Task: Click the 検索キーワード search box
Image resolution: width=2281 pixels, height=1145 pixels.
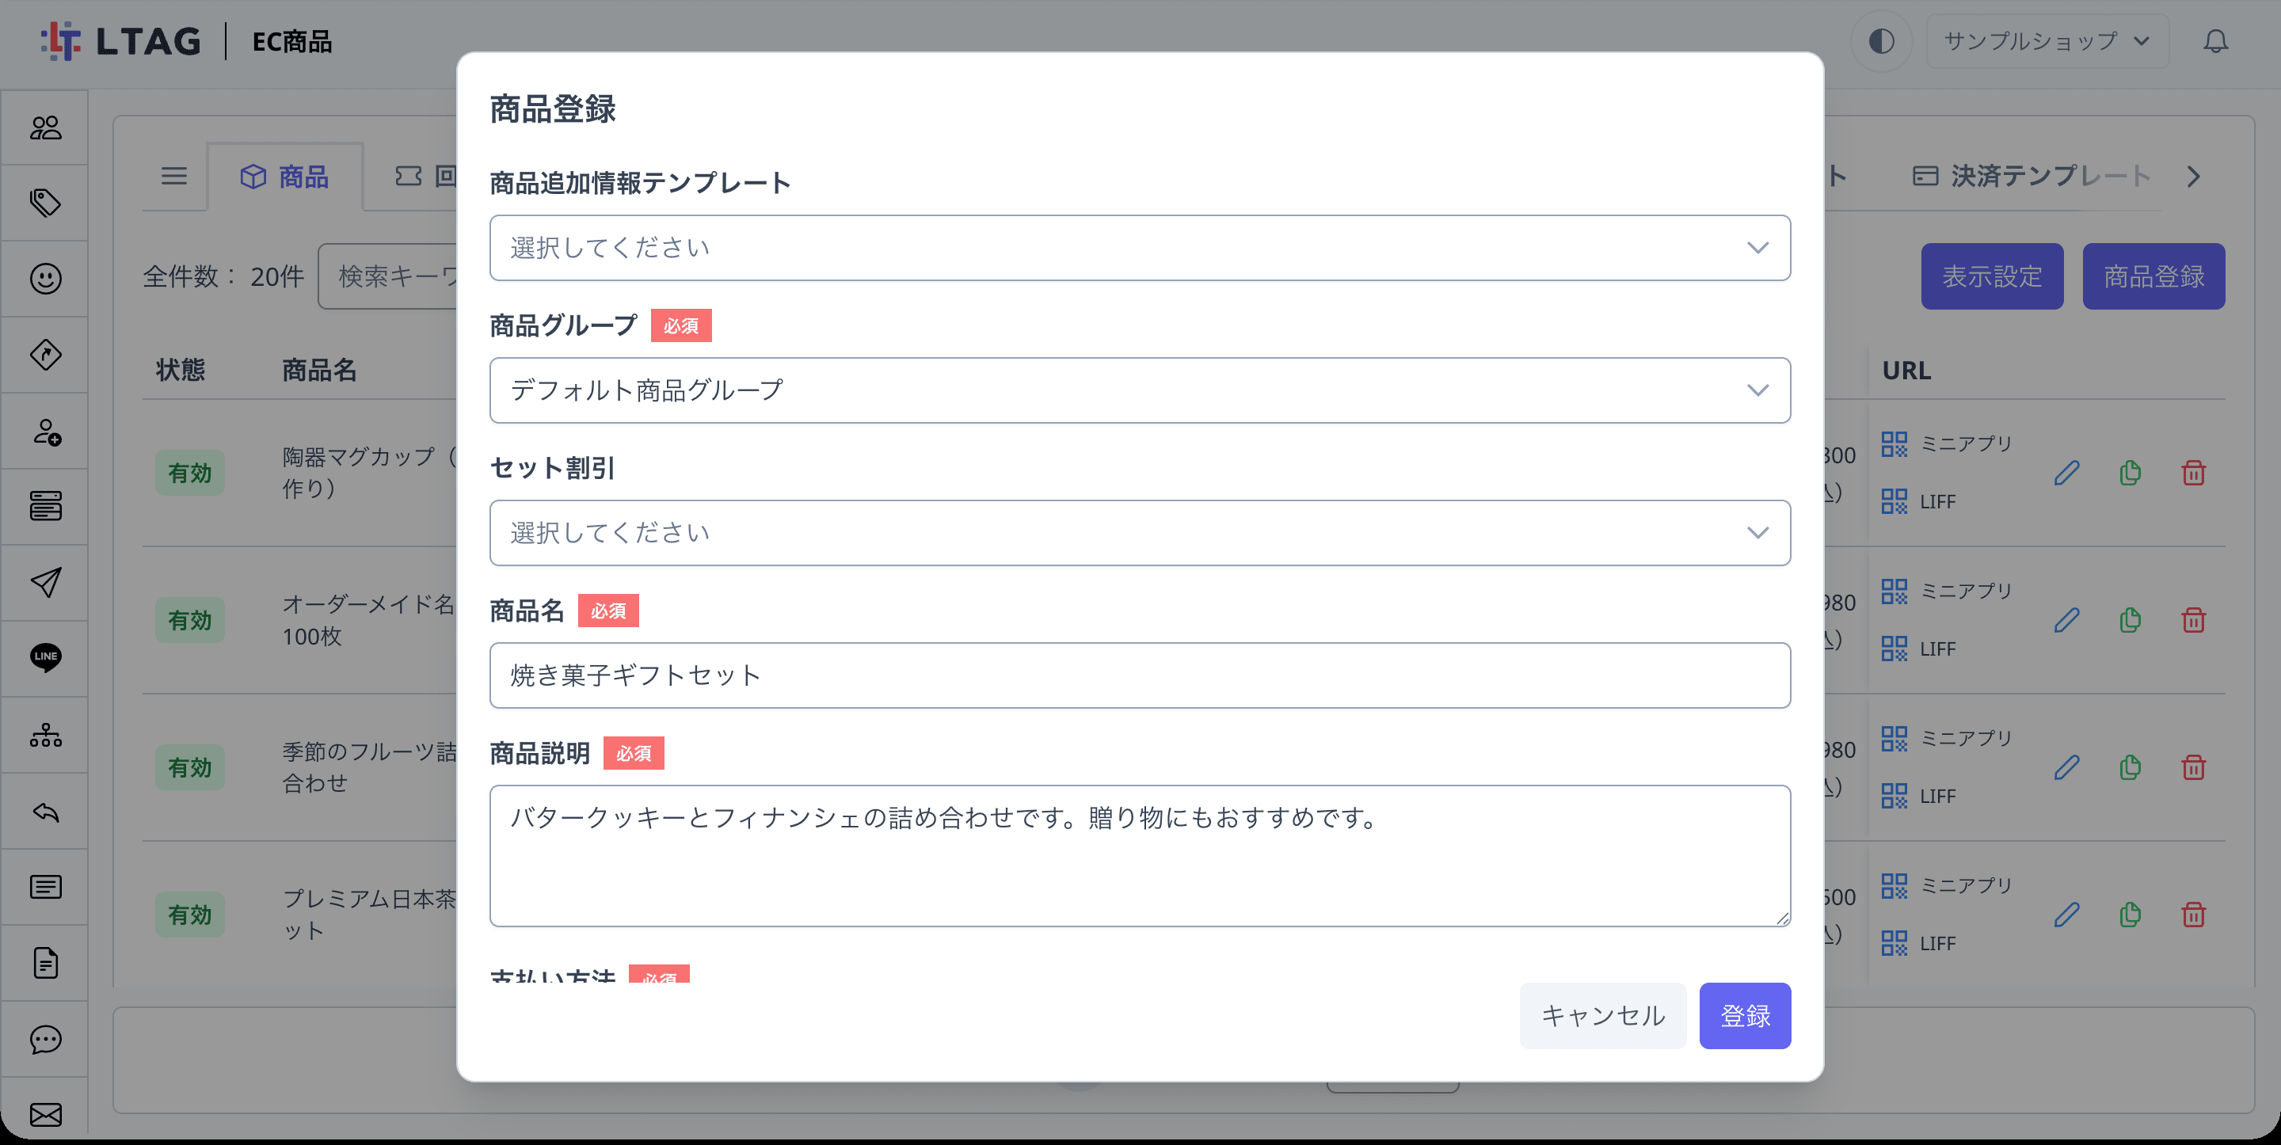Action: [x=388, y=276]
